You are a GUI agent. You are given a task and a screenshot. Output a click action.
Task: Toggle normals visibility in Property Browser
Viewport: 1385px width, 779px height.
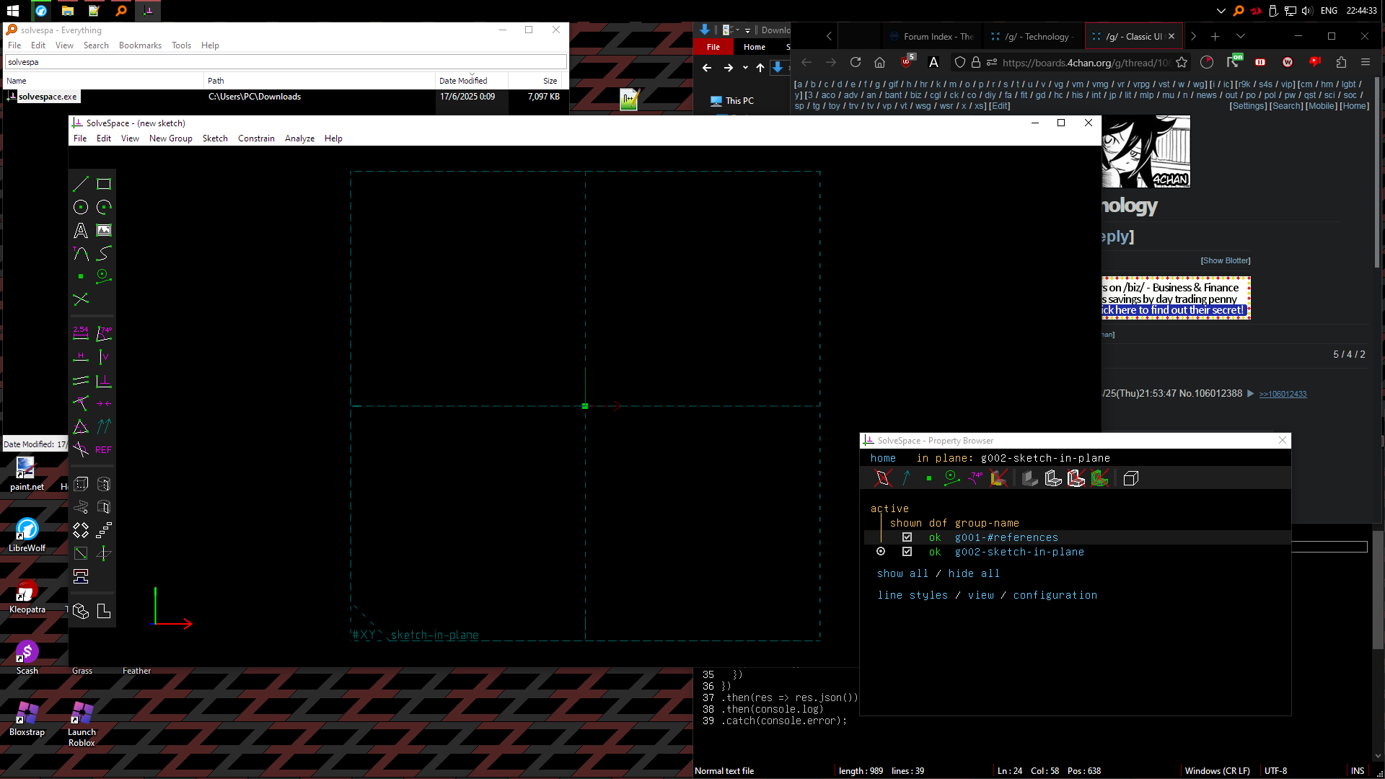906,478
